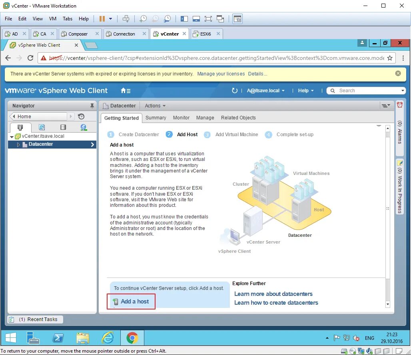Open the Alarms side panel
The image size is (411, 355).
coord(399,128)
